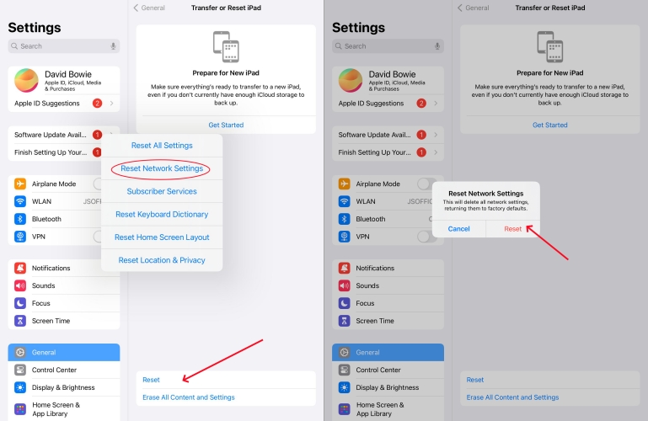The height and width of the screenshot is (421, 648).
Task: Open Software Update chevron in right screenshot
Action: click(436, 135)
